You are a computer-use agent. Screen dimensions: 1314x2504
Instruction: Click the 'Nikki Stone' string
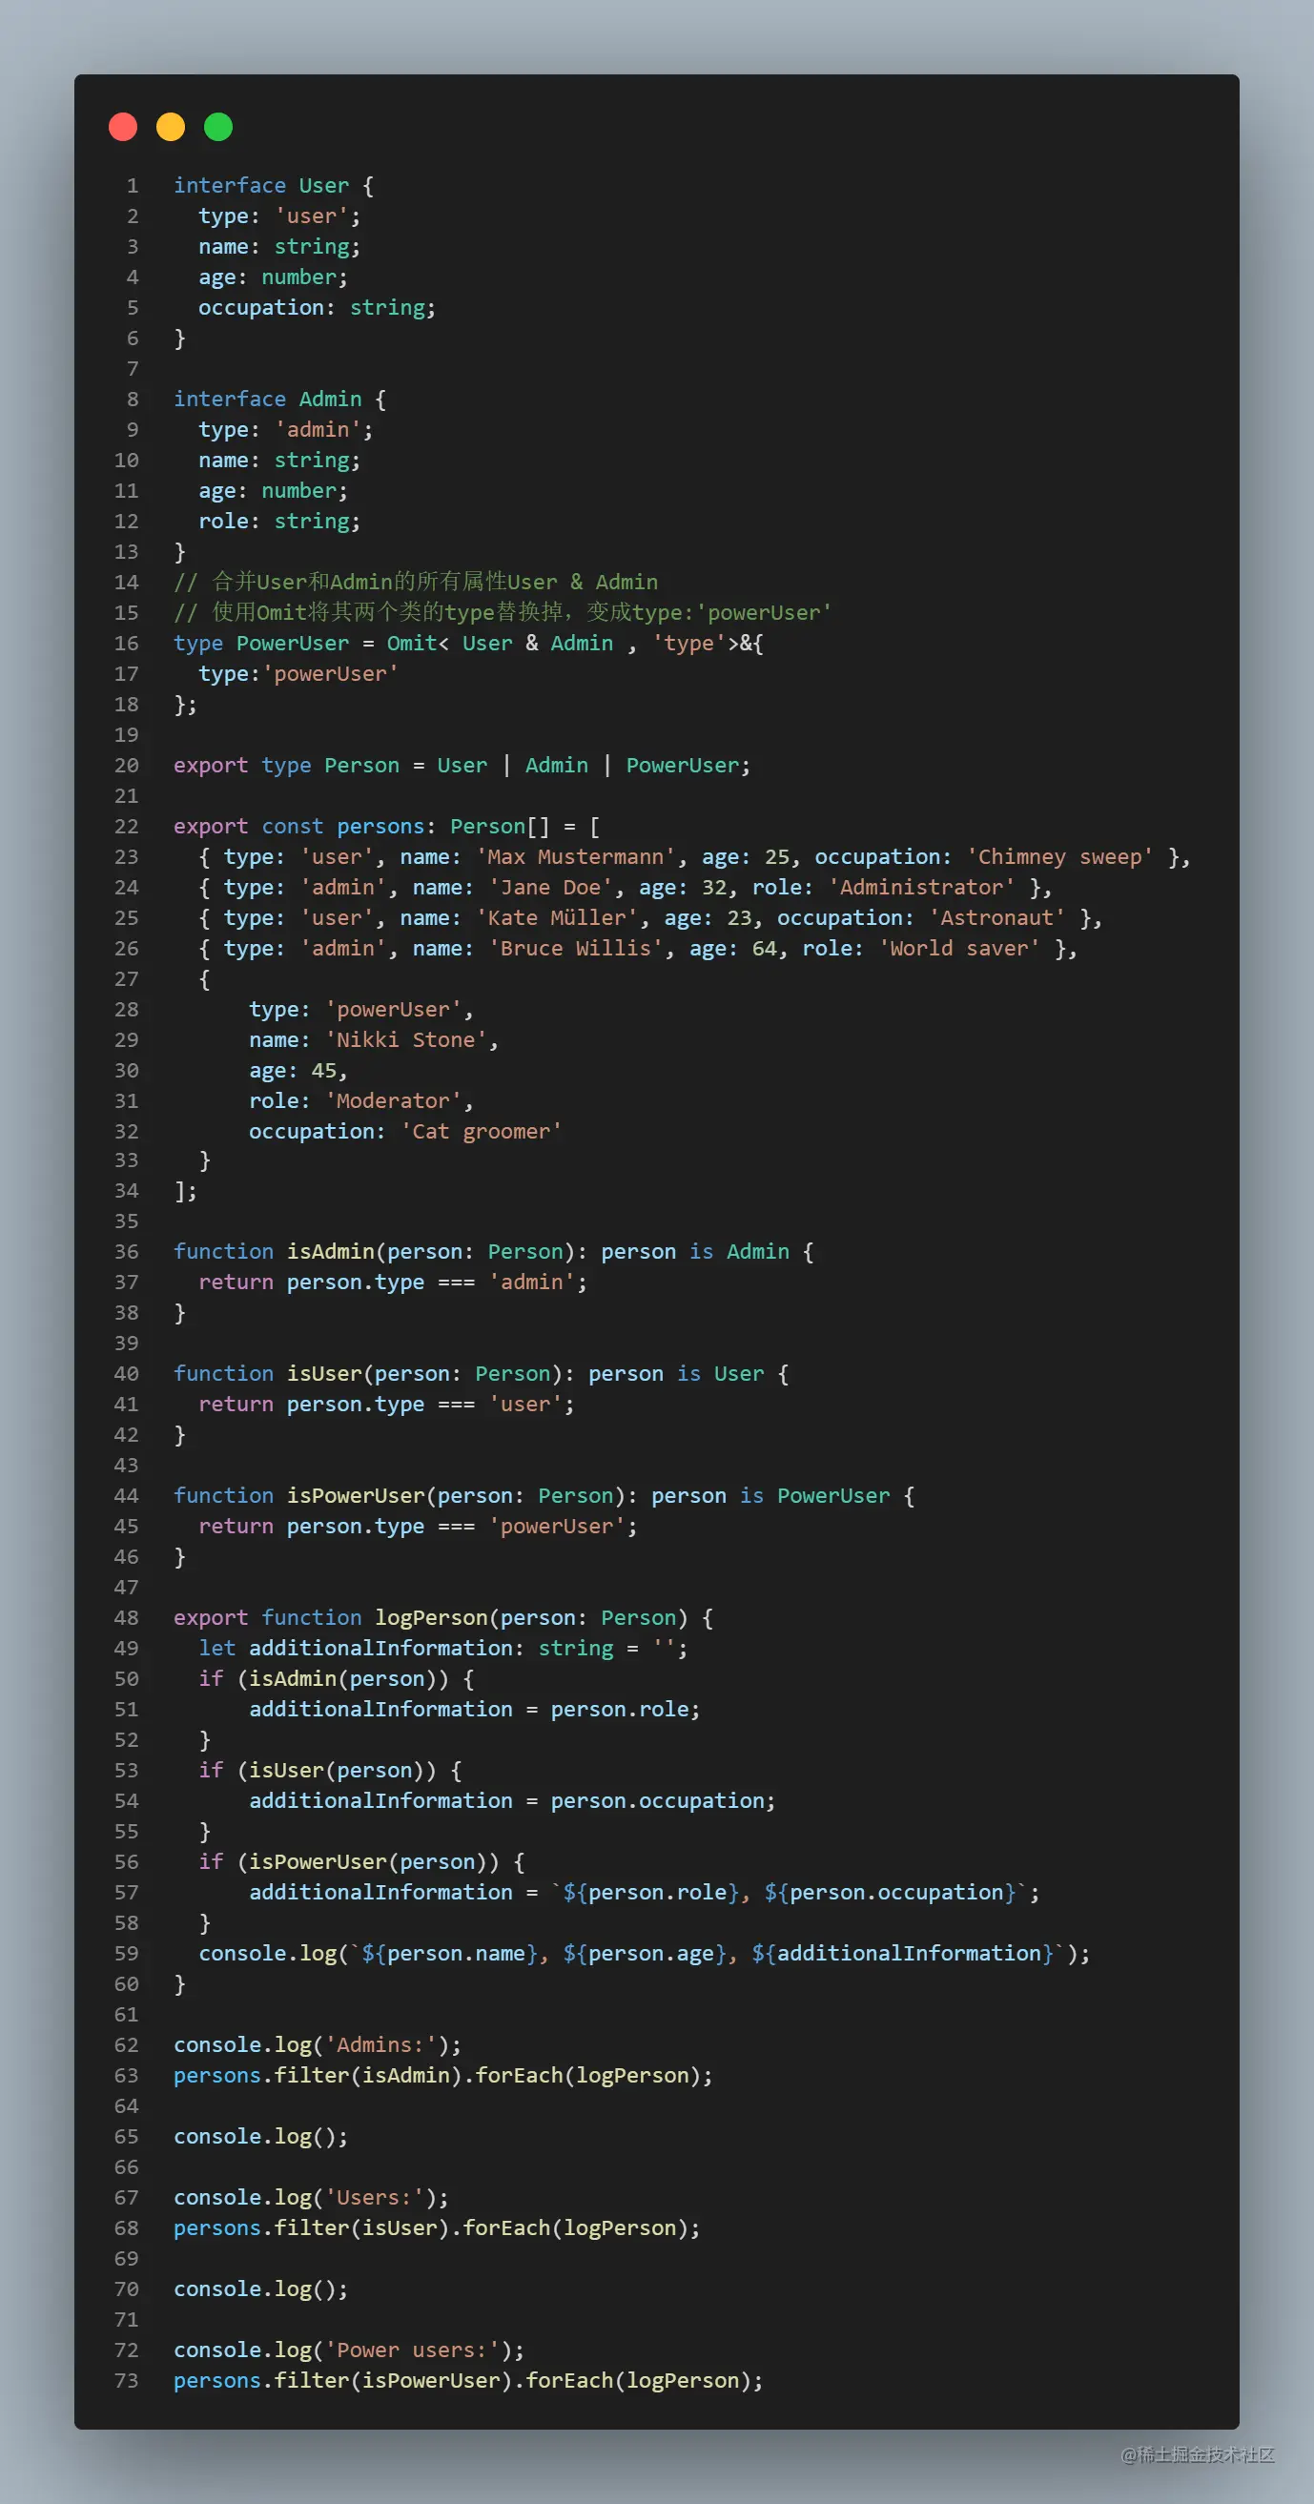[406, 1040]
